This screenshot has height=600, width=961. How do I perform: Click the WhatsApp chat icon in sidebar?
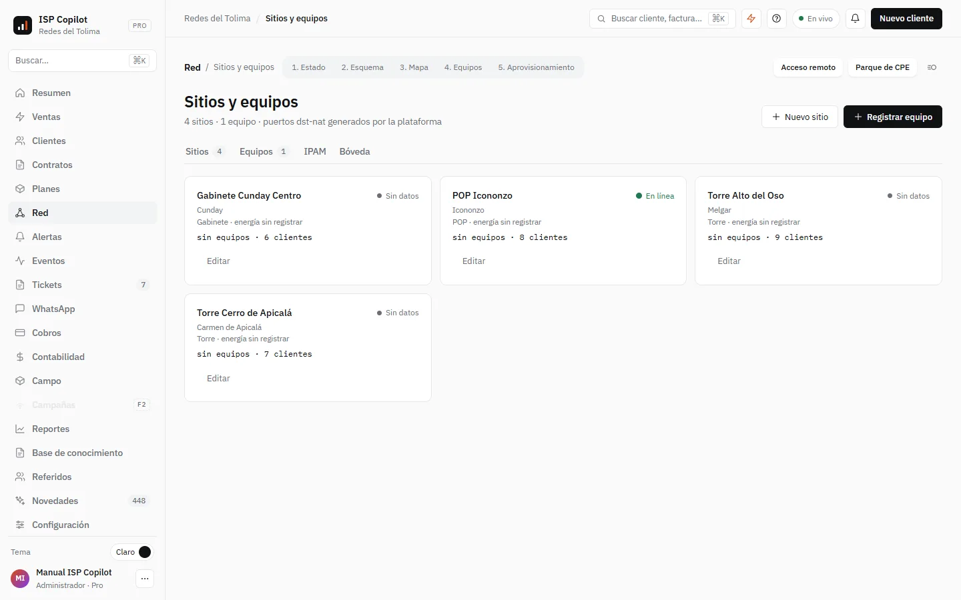tap(20, 309)
